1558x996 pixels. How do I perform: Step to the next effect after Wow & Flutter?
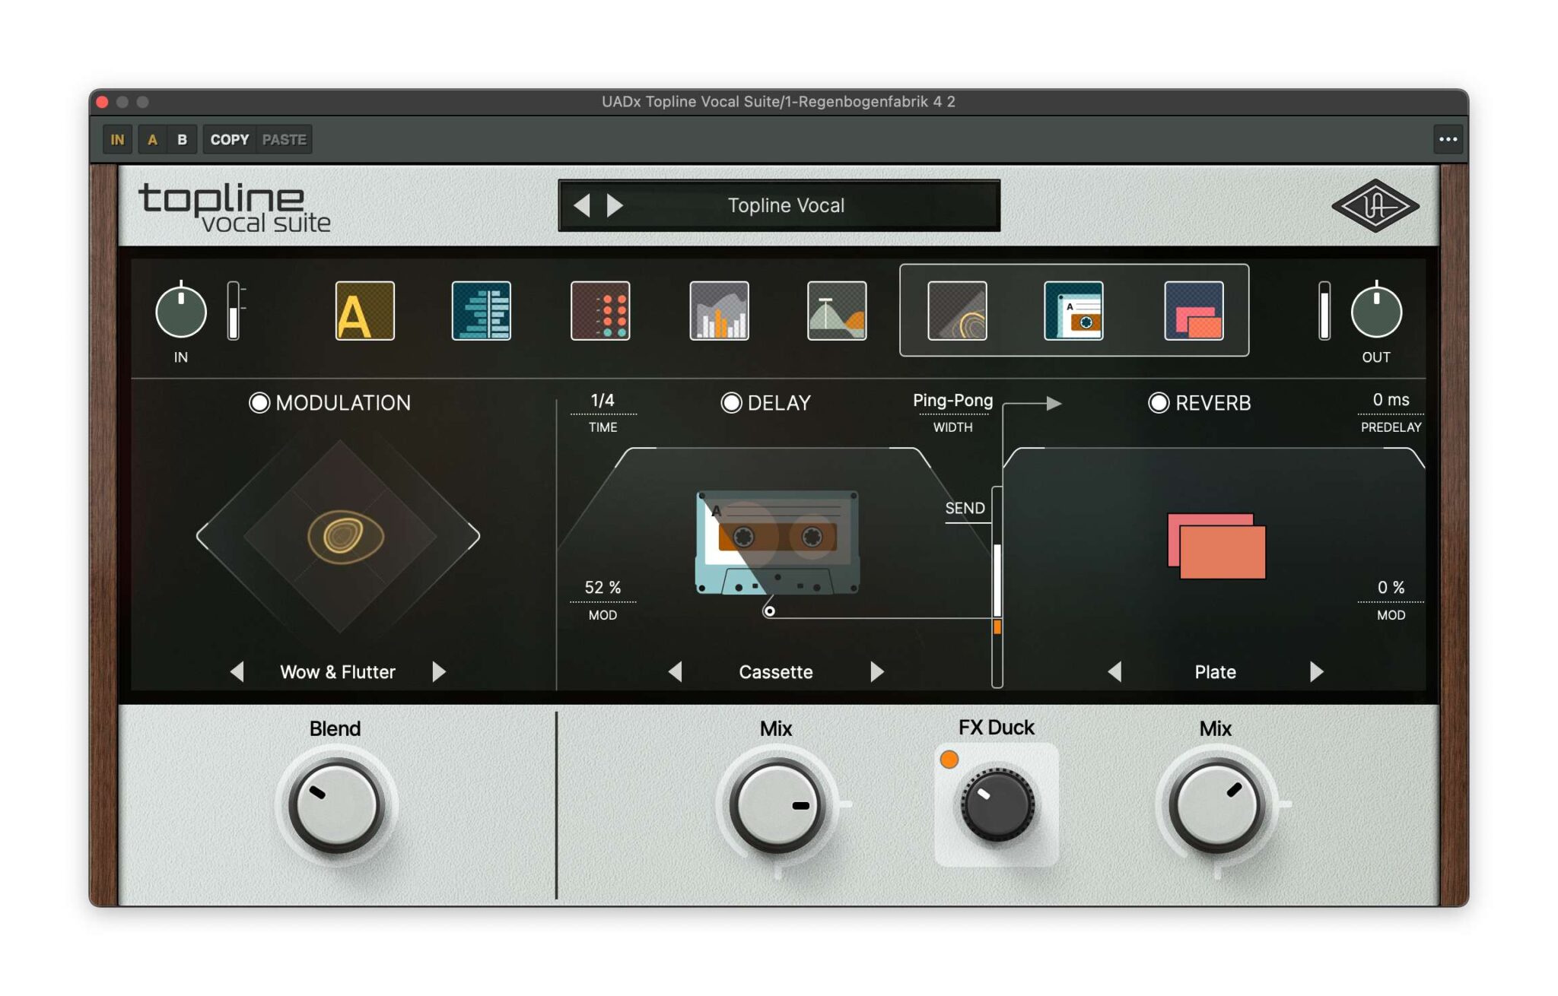[x=439, y=672]
